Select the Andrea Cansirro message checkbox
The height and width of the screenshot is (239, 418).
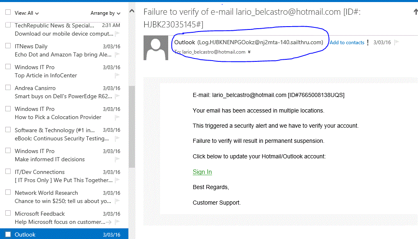[8, 88]
